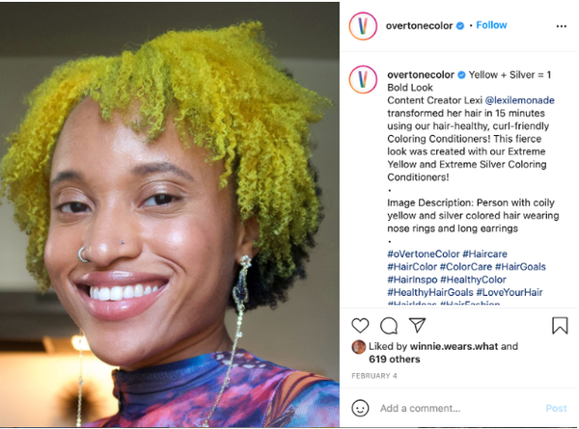The height and width of the screenshot is (429, 579).
Task: Save post with the bookmark icon
Action: click(560, 325)
